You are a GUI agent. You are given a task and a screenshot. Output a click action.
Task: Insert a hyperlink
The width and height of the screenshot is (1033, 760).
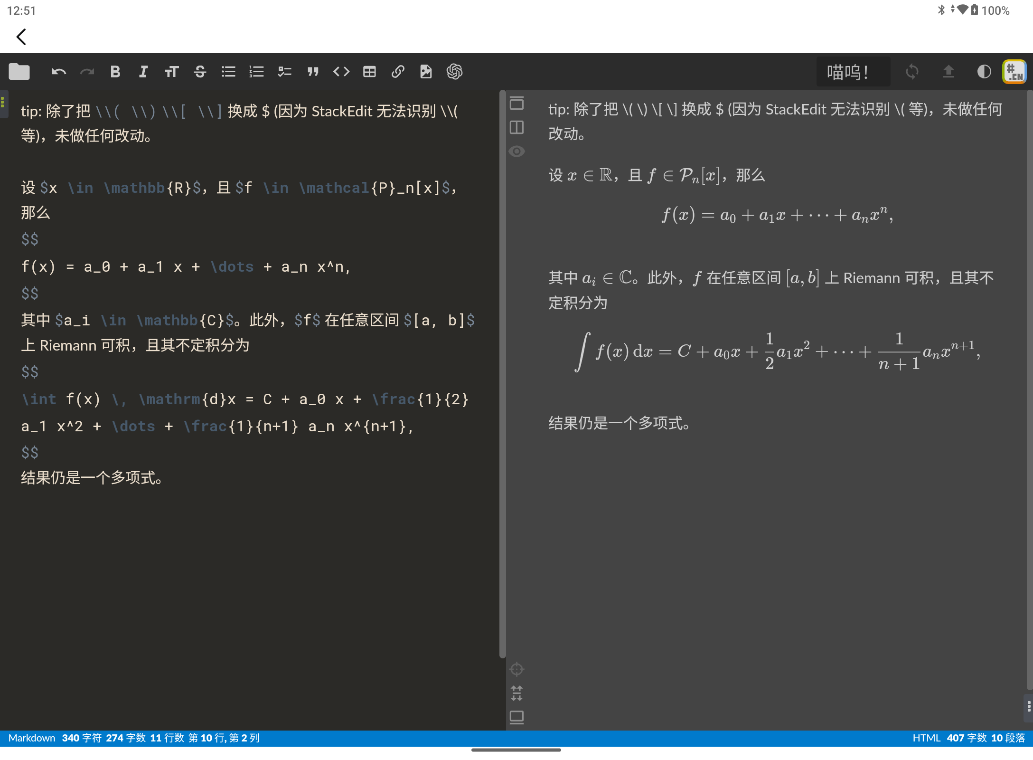(x=398, y=72)
